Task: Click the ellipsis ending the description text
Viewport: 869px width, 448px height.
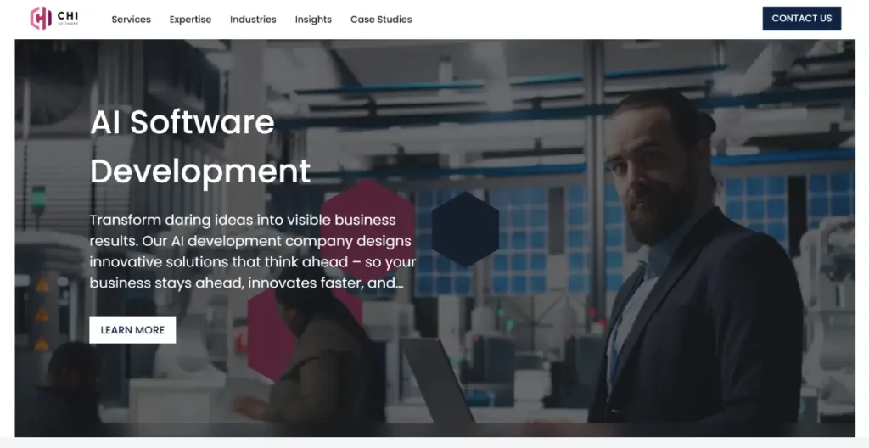Action: coord(400,283)
